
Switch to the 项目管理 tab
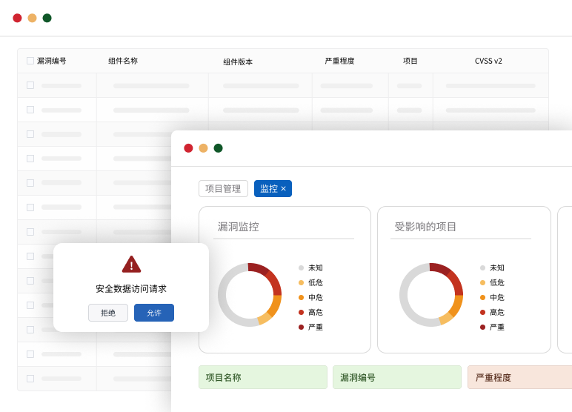[x=223, y=189]
